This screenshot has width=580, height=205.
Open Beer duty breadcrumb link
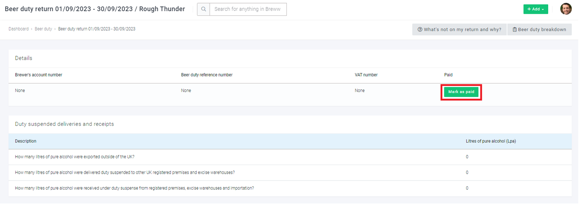coord(43,29)
